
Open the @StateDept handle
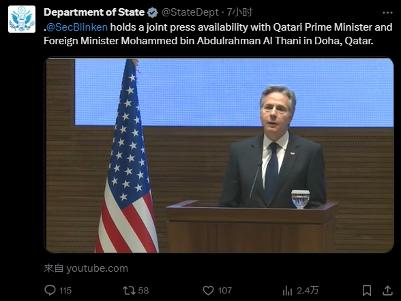[190, 12]
